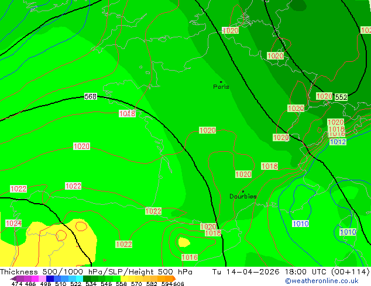Screen dimensions: 371x286
Task: Pick the bright magenta legend swatch
Action: (x=35, y=278)
